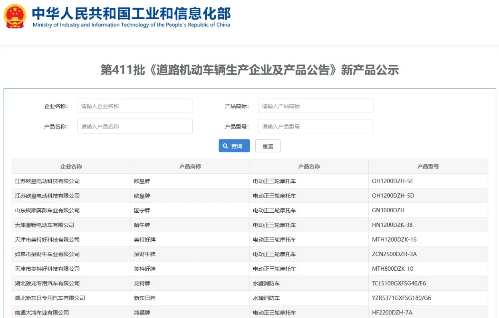499x318 pixels.
Task: Click the model MTH1200DZK-16
Action: point(394,240)
